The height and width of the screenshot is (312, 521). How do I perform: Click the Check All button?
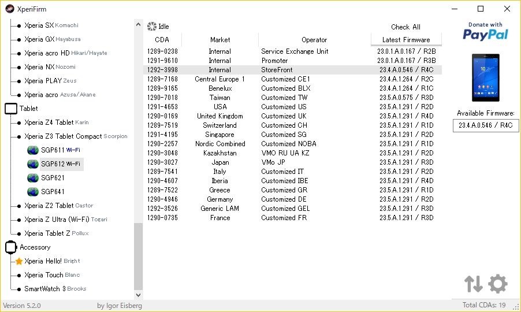pos(405,27)
